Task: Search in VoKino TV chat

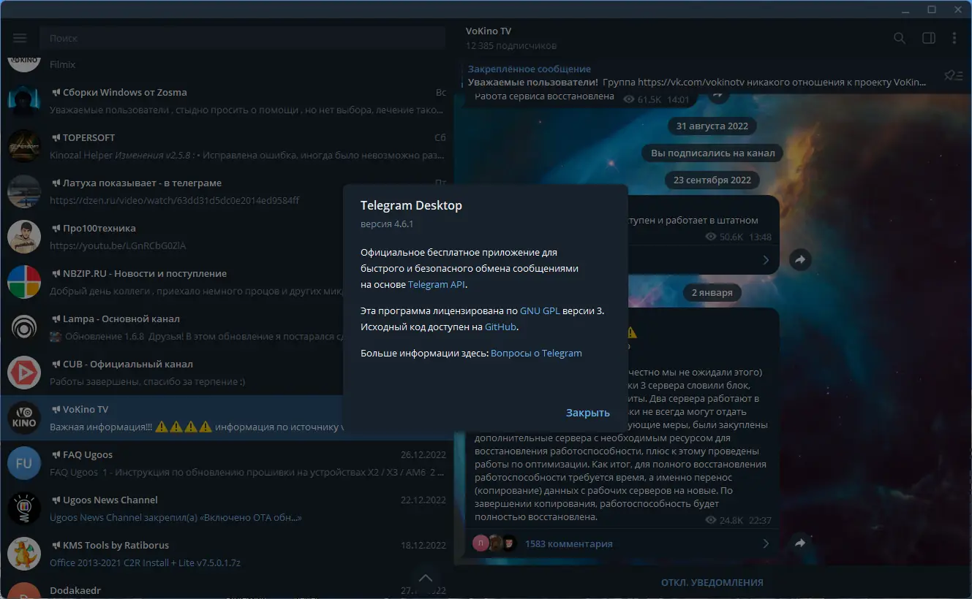Action: click(900, 38)
